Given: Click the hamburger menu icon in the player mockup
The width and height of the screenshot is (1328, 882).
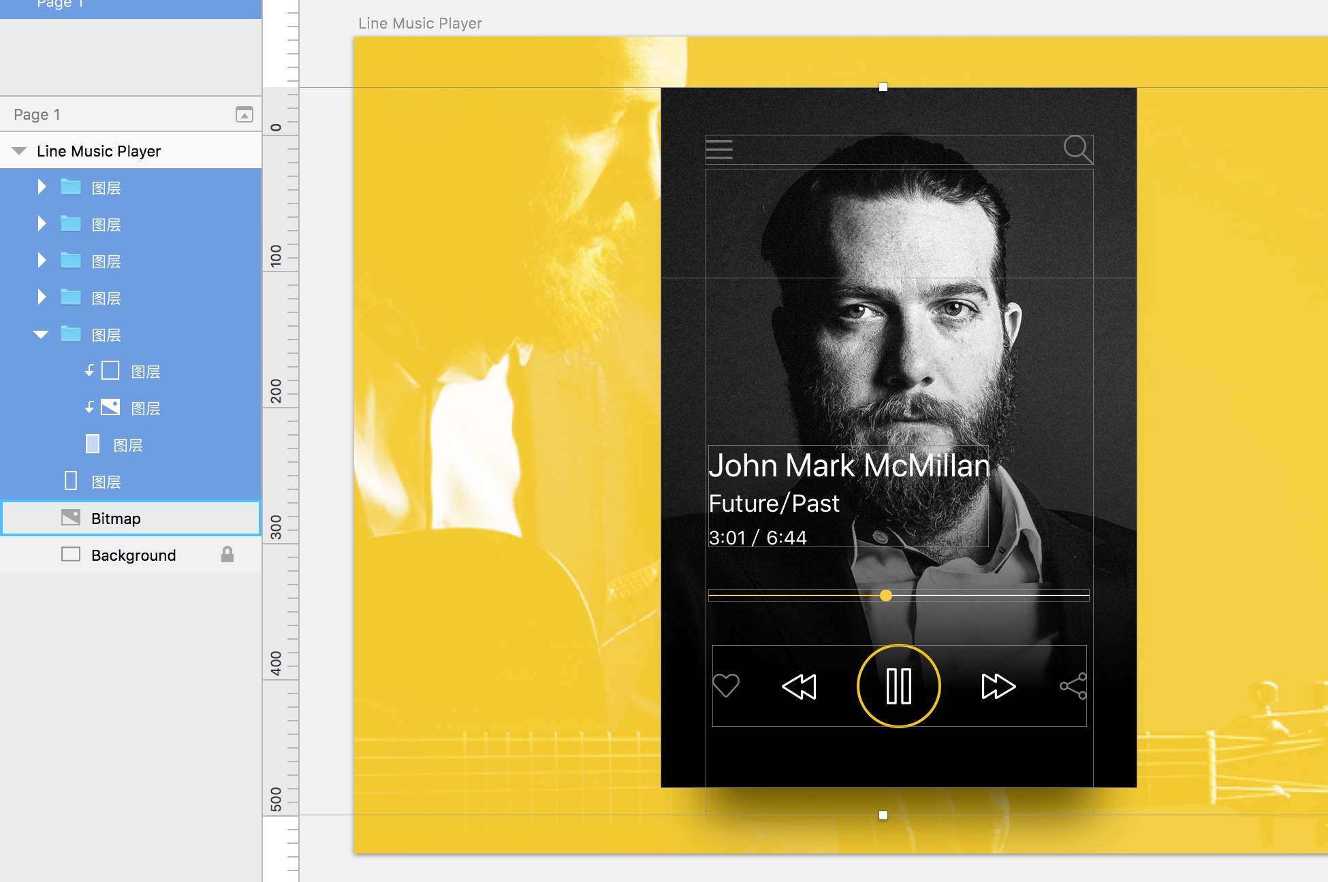Looking at the screenshot, I should tap(719, 149).
